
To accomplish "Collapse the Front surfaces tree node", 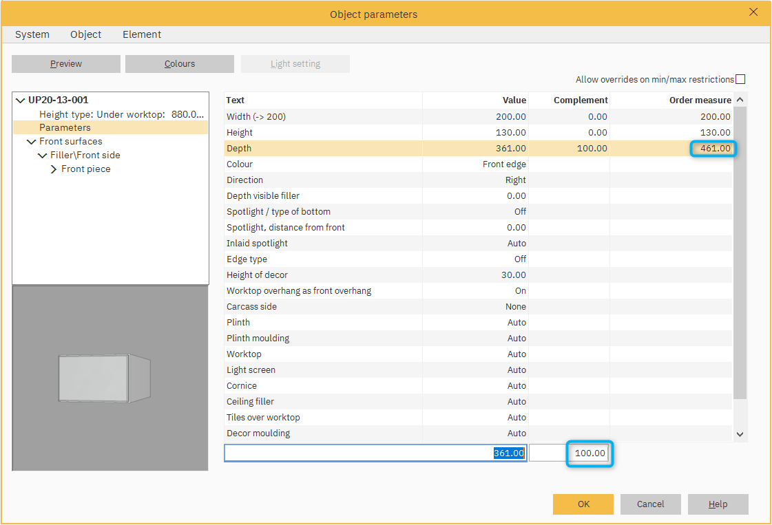I will coord(31,142).
